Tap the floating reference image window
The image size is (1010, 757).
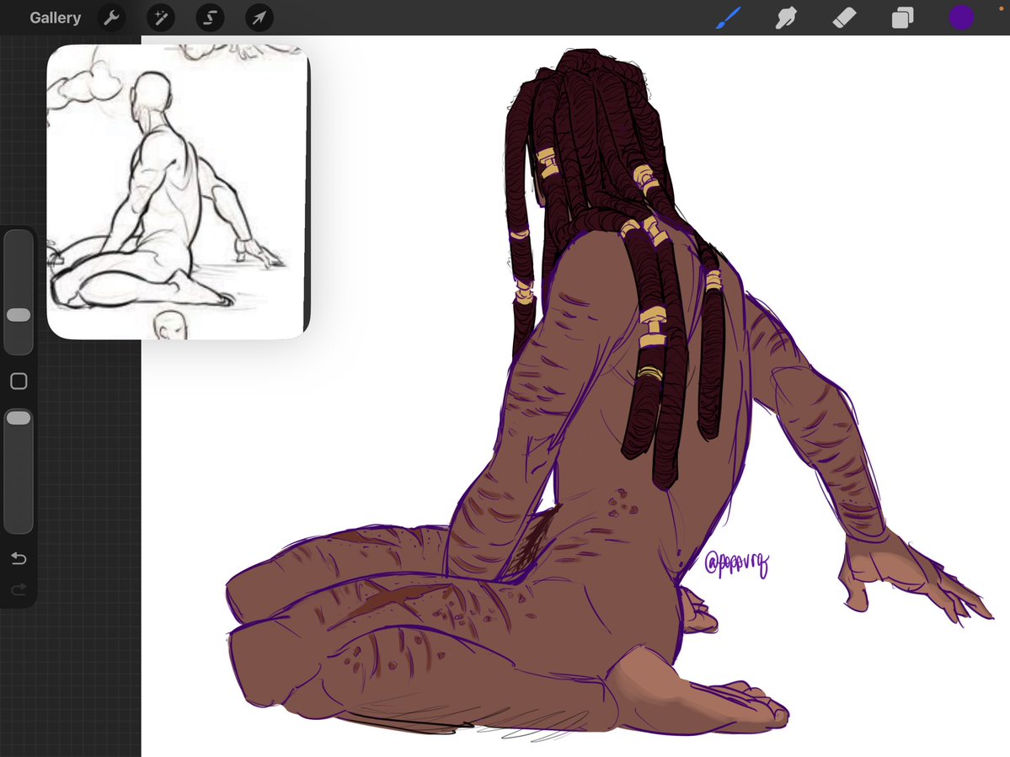179,192
